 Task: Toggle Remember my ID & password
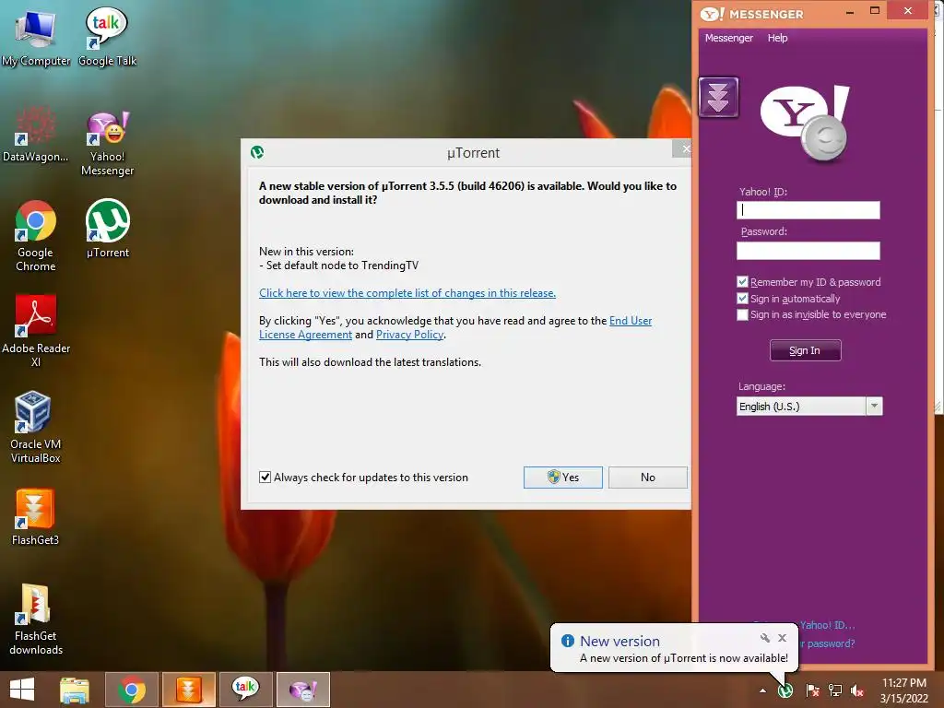click(x=742, y=282)
